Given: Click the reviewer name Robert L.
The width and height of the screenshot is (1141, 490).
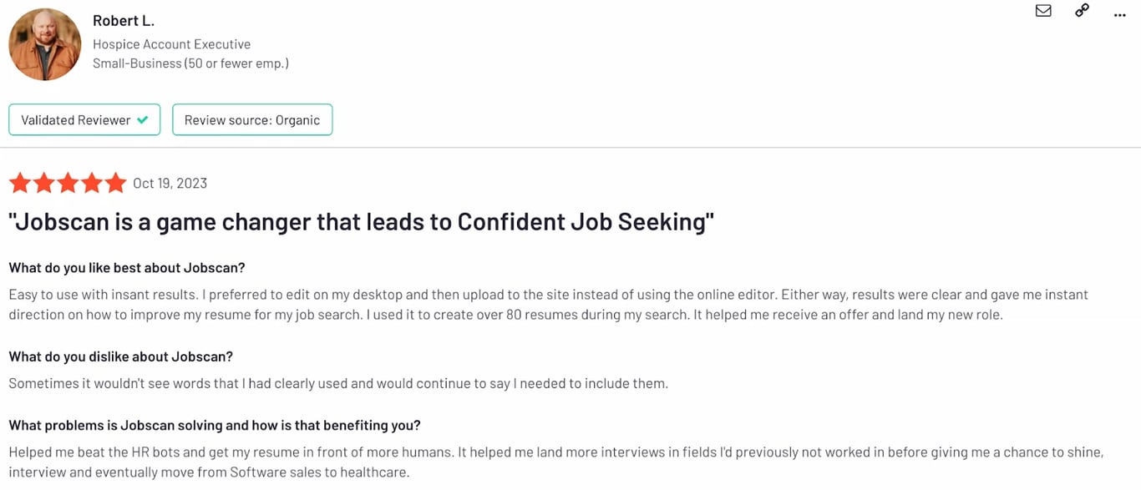Looking at the screenshot, I should 124,20.
